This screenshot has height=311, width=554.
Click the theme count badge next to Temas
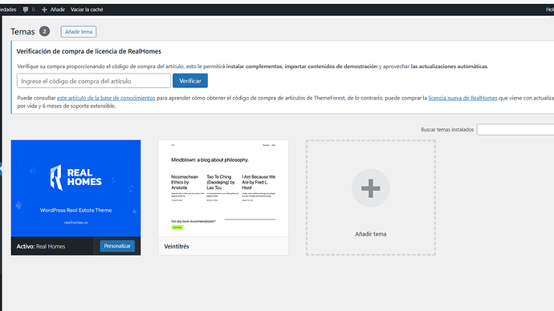point(44,31)
